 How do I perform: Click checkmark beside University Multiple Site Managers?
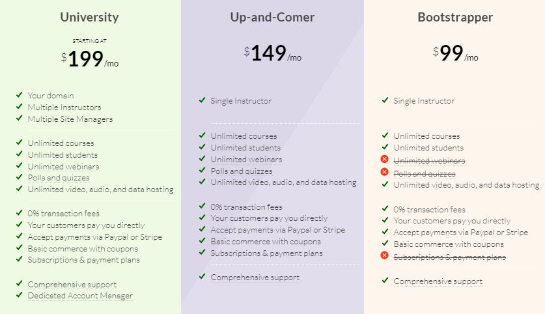pos(20,119)
